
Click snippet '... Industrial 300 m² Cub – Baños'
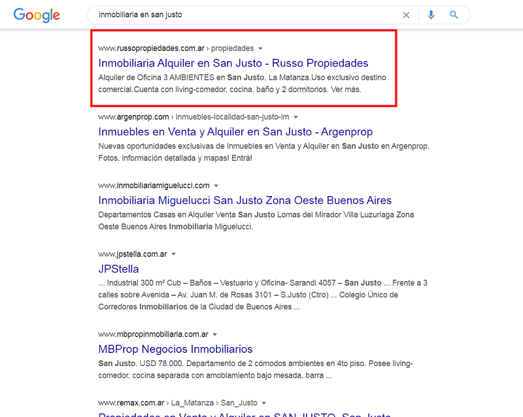263,295
